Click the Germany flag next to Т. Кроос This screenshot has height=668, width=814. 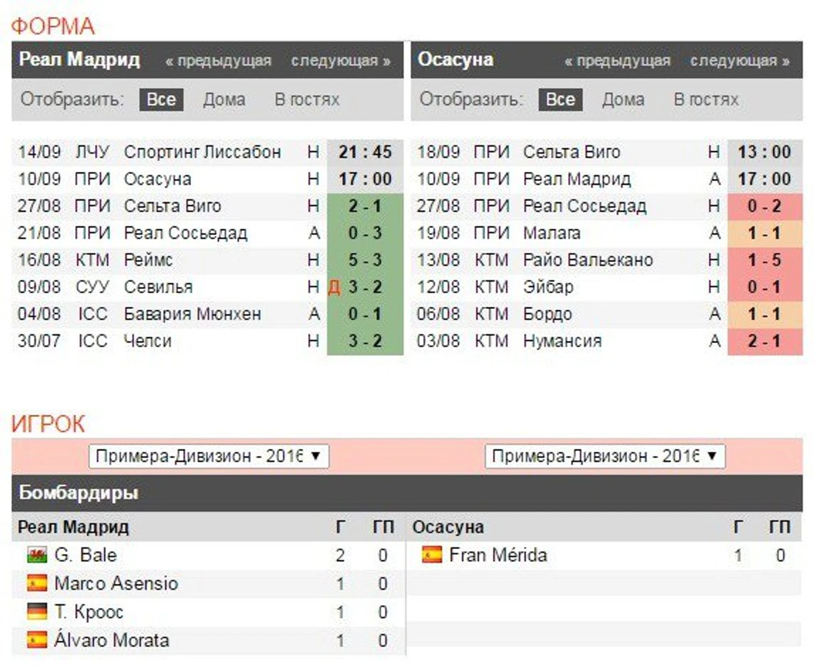(x=37, y=612)
